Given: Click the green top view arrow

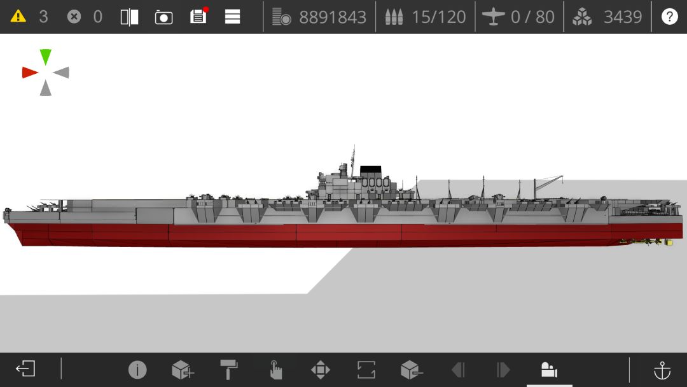Looking at the screenshot, I should 46,57.
